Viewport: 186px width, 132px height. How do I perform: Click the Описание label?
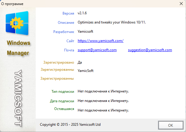pyautogui.click(x=66, y=23)
